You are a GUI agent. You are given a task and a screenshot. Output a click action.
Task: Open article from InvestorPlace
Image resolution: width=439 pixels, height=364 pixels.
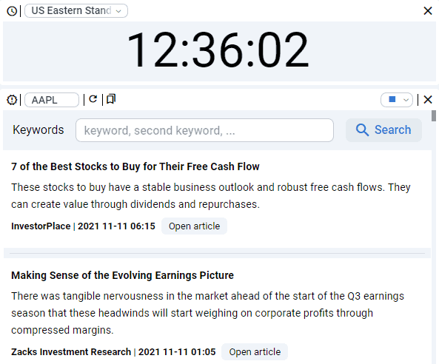point(194,226)
